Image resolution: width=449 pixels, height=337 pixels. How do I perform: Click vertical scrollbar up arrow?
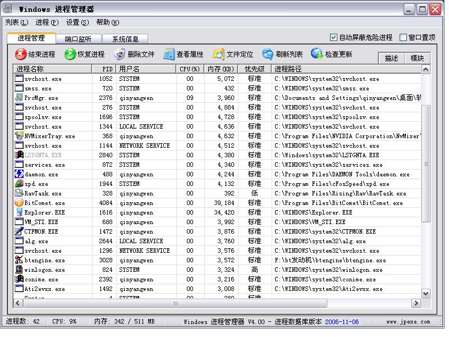click(426, 69)
